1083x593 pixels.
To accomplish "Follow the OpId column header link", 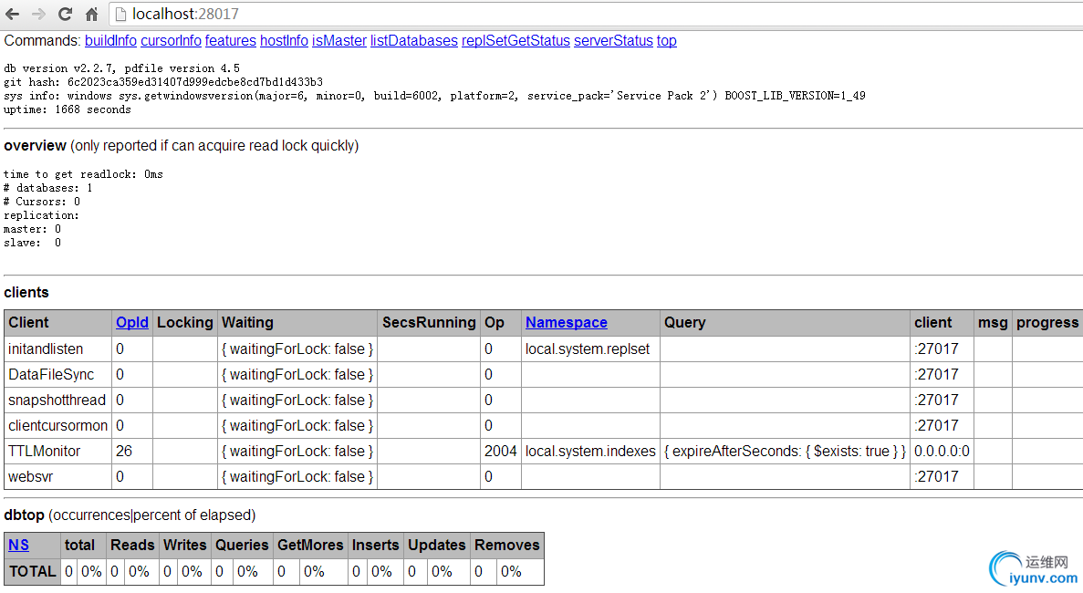I will (x=132, y=322).
